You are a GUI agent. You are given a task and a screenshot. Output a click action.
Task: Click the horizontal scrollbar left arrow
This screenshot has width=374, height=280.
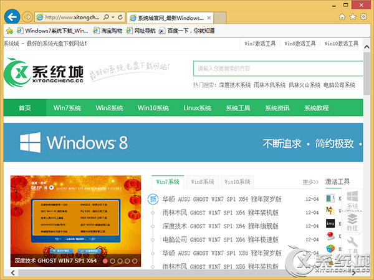coord(13,273)
